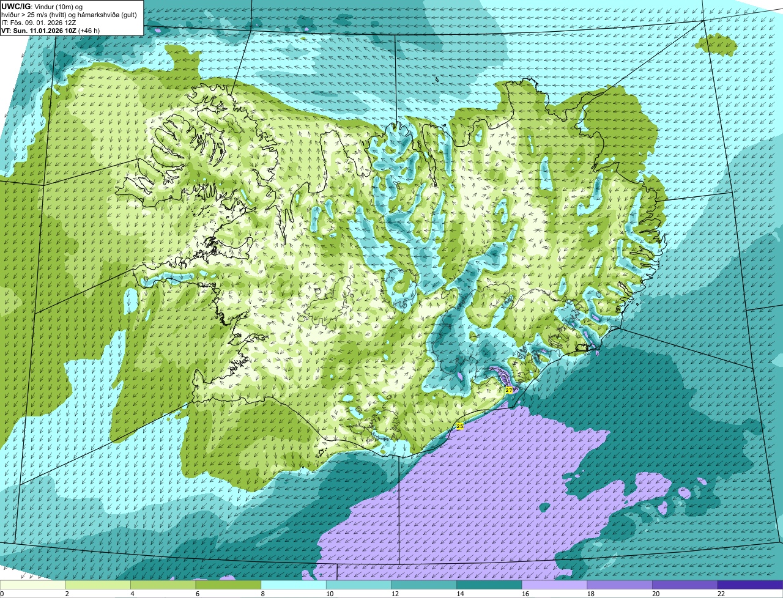
Task: Click the color scale label '10'
Action: point(329,594)
